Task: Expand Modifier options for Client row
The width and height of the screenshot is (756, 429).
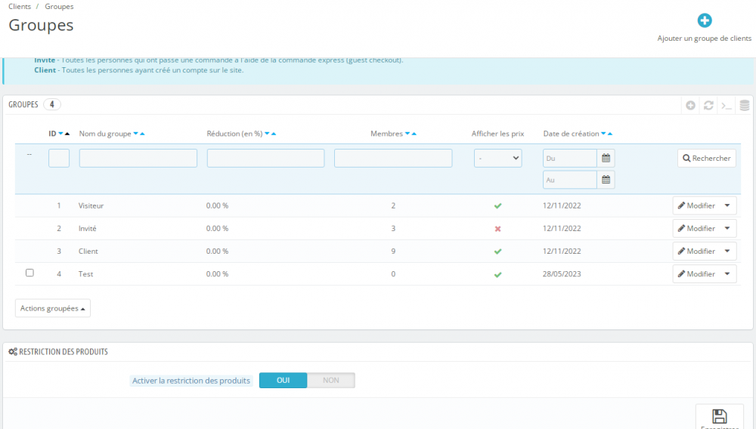Action: [x=727, y=251]
